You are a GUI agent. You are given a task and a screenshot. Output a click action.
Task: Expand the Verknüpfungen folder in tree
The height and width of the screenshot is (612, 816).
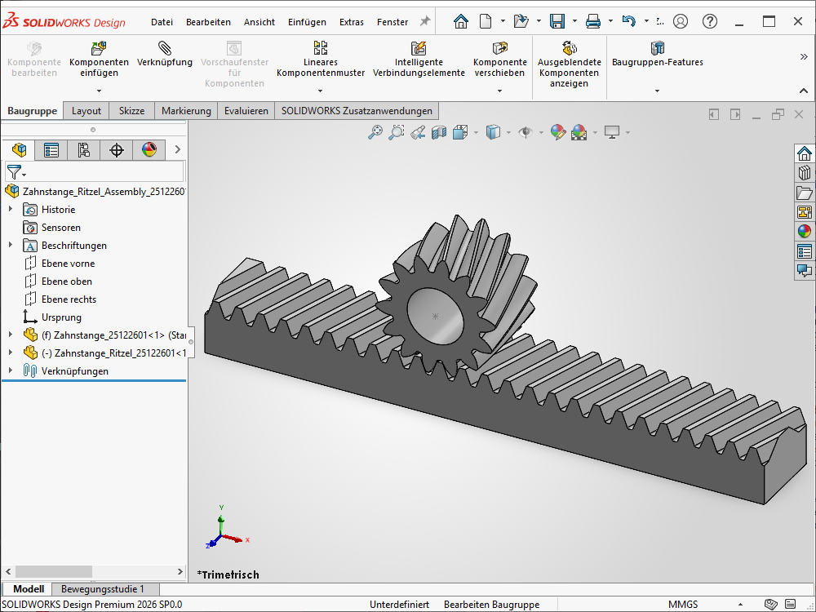point(11,371)
